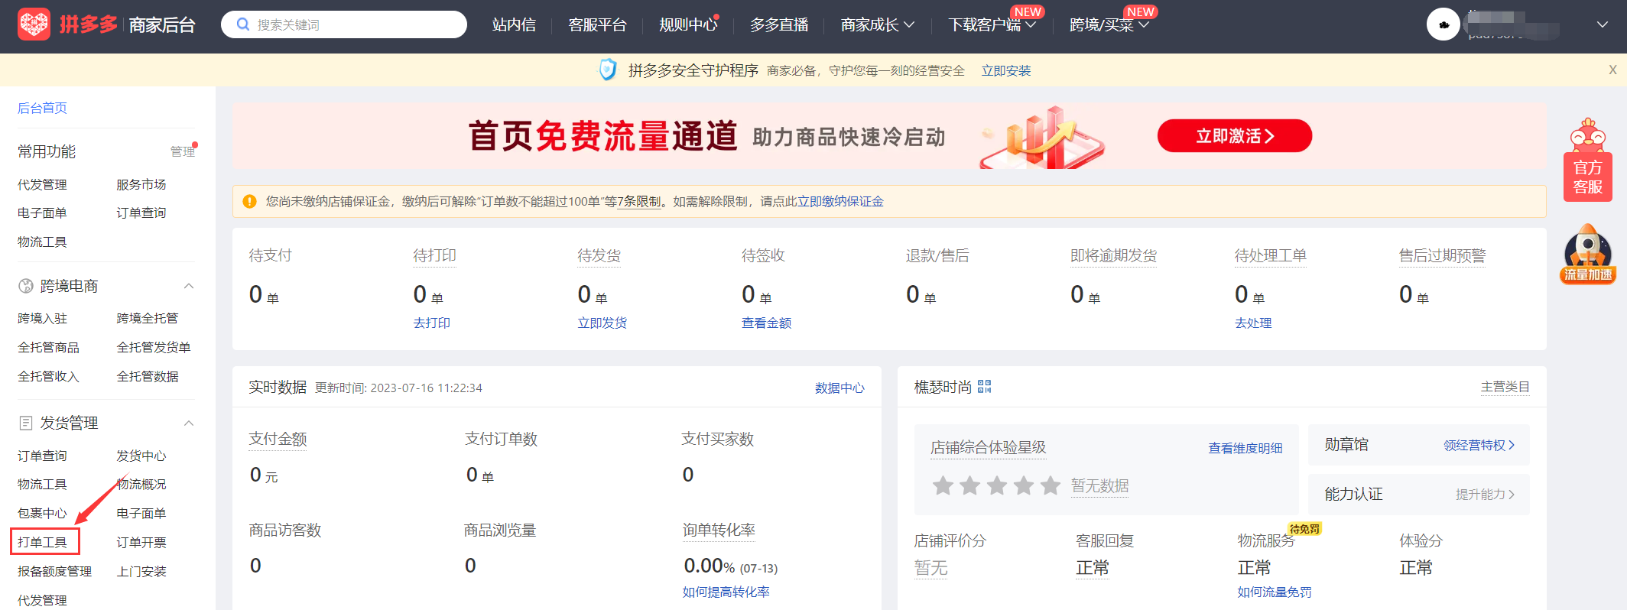Go to 后台首页 in sidebar

(x=42, y=108)
